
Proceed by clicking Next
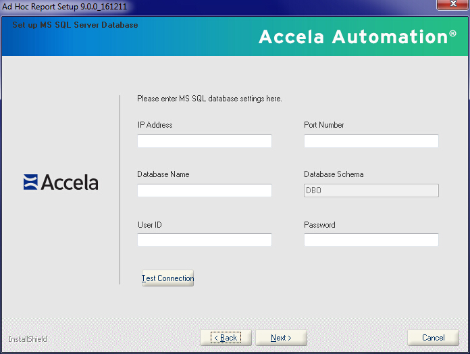pos(281,338)
